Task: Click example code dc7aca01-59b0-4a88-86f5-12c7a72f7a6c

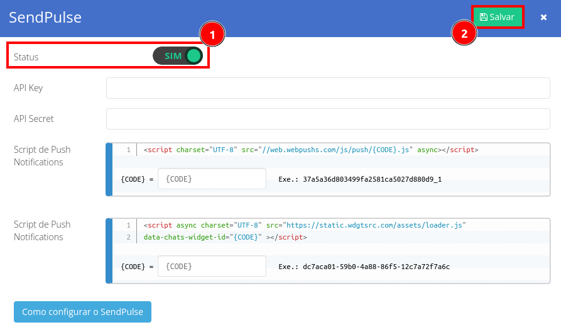Action: [x=376, y=267]
